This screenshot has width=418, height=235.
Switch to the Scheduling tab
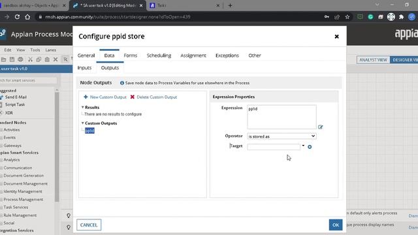(159, 55)
